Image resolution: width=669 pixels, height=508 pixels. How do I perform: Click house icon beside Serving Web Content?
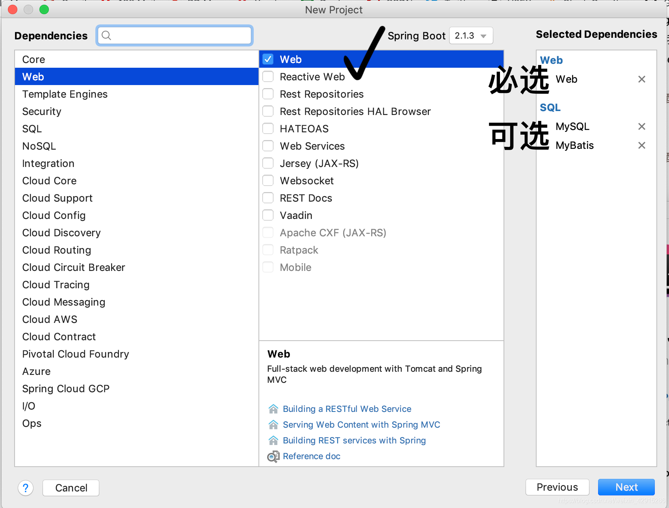(x=273, y=425)
